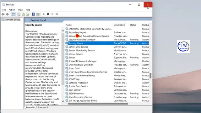The height and width of the screenshot is (113, 201).
Task: Select the Sensor Data Service name
Action: click(x=78, y=47)
